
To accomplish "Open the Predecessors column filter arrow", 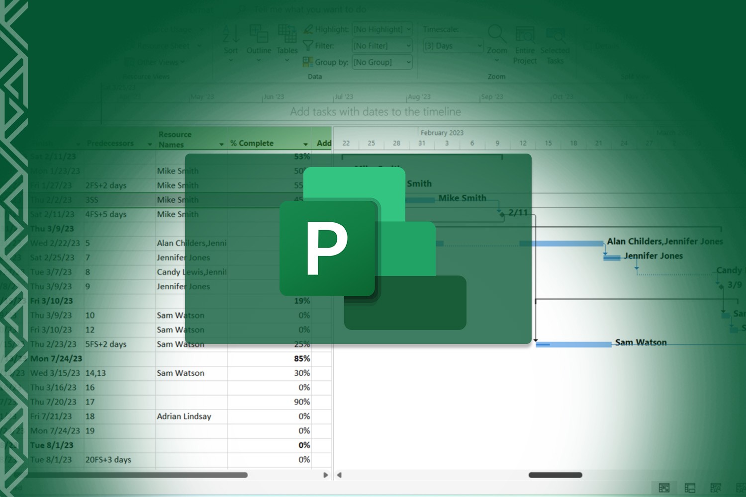I will pyautogui.click(x=150, y=144).
